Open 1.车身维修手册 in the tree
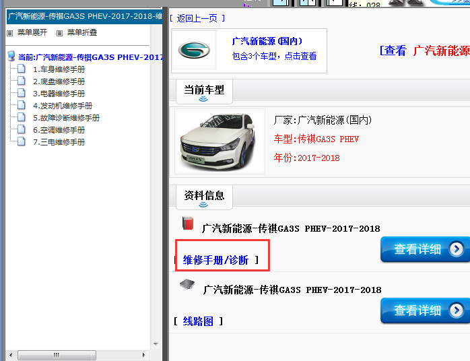 click(59, 69)
